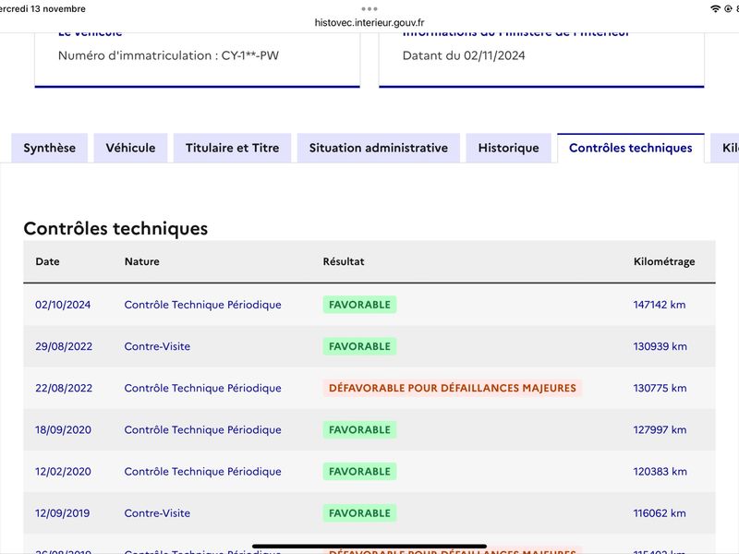Click the mileage 120383 km
This screenshot has width=739, height=554.
[660, 472]
